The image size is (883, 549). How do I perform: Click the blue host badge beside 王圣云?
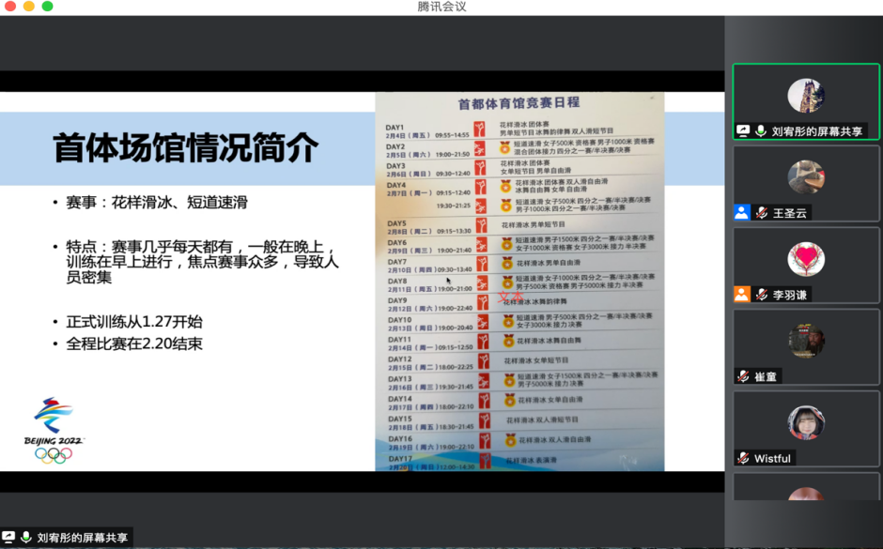742,213
